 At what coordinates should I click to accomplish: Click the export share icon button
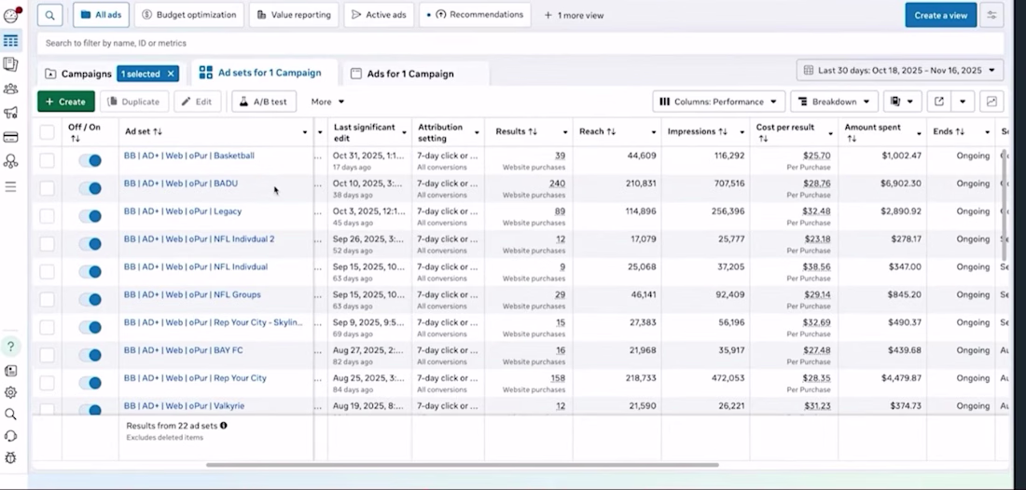pos(939,102)
